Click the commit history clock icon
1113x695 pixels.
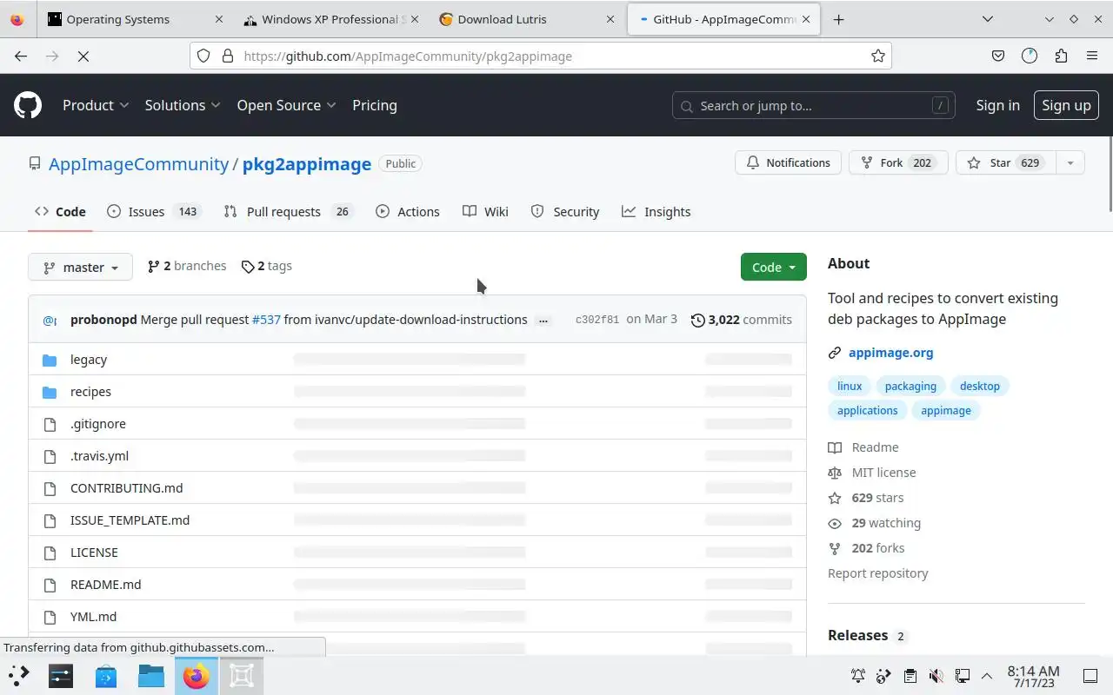tap(697, 320)
